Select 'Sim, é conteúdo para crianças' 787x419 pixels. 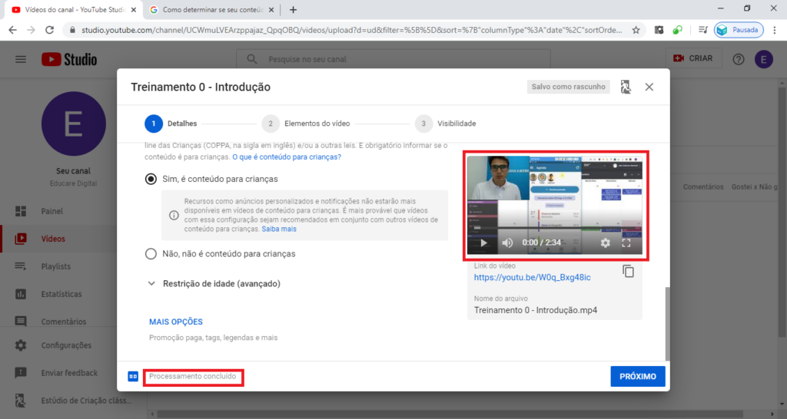(x=151, y=179)
